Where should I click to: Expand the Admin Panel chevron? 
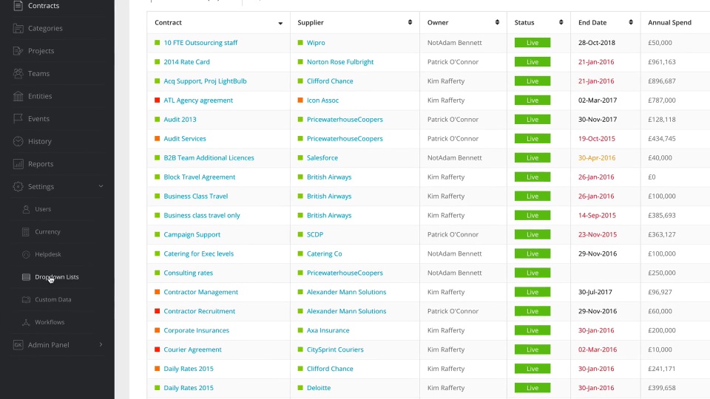101,345
